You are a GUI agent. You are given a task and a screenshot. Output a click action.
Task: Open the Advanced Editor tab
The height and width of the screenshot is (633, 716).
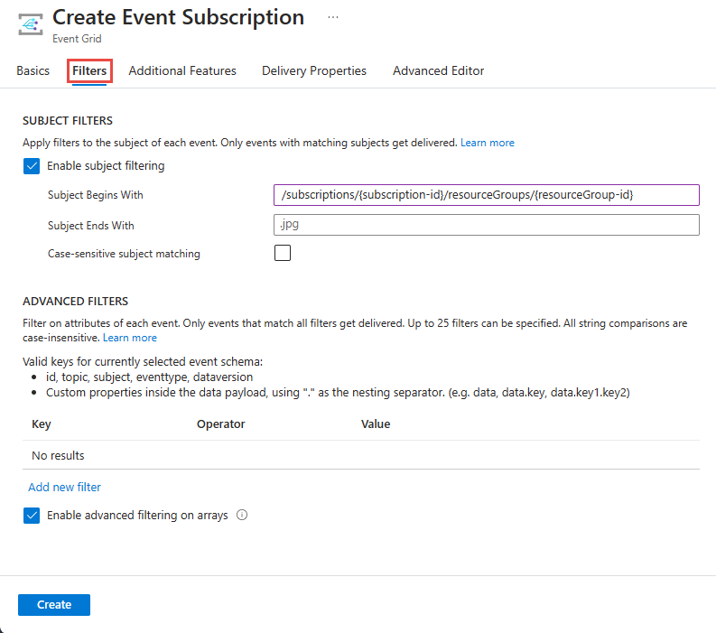click(438, 70)
